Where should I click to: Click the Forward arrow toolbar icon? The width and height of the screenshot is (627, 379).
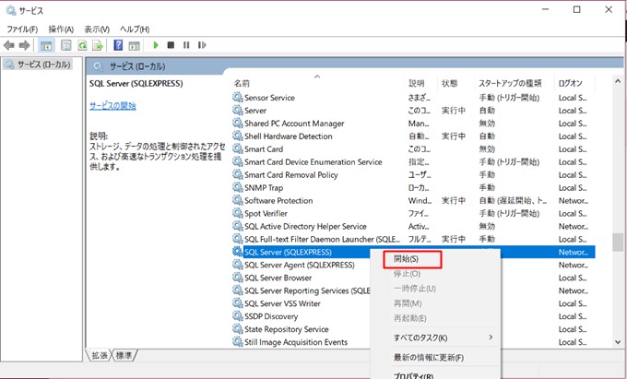pyautogui.click(x=25, y=45)
